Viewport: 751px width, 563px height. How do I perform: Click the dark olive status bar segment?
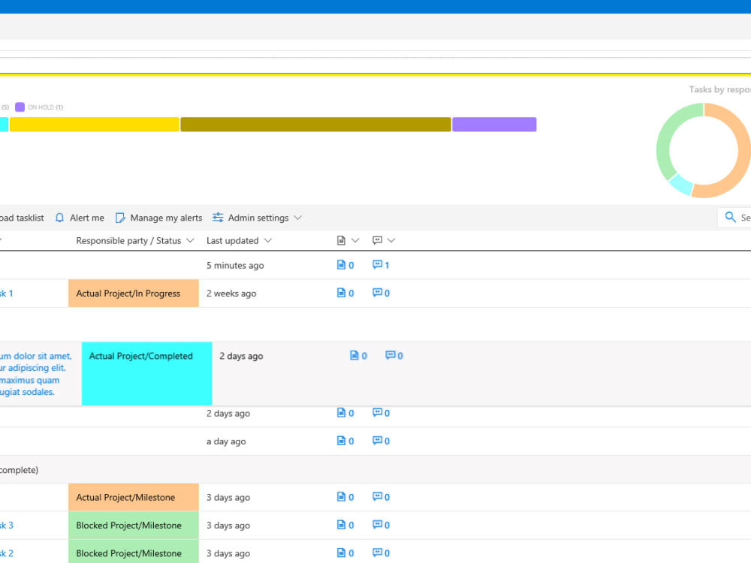(x=315, y=125)
